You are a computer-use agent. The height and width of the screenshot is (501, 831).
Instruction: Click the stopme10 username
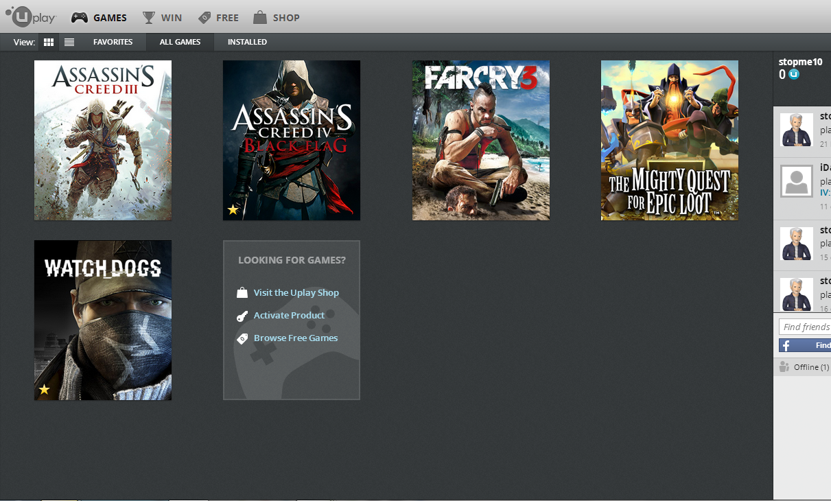[x=800, y=62]
